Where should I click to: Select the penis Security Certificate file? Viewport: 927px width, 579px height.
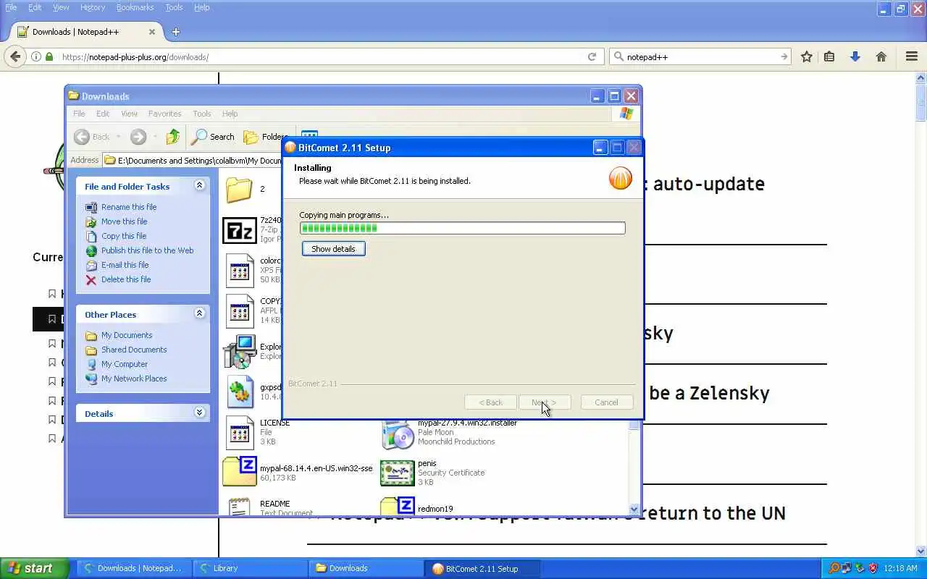tap(432, 473)
